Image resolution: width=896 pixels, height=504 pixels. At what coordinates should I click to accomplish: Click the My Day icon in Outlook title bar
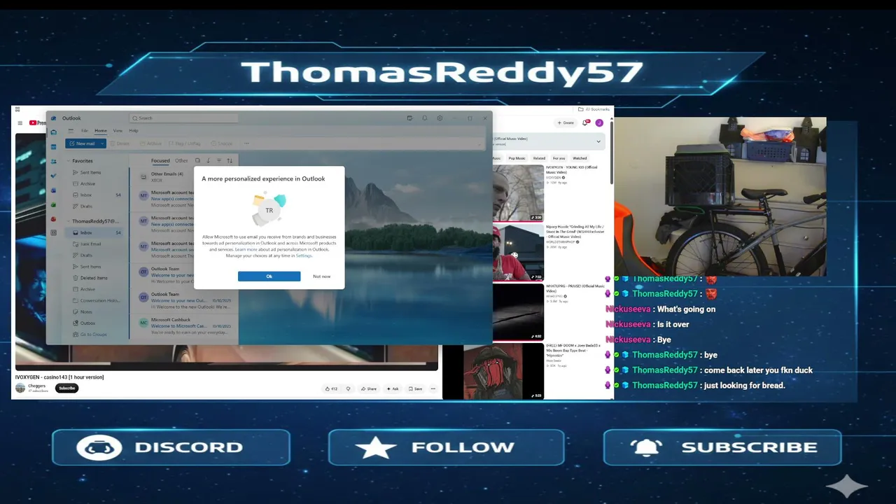pyautogui.click(x=409, y=118)
